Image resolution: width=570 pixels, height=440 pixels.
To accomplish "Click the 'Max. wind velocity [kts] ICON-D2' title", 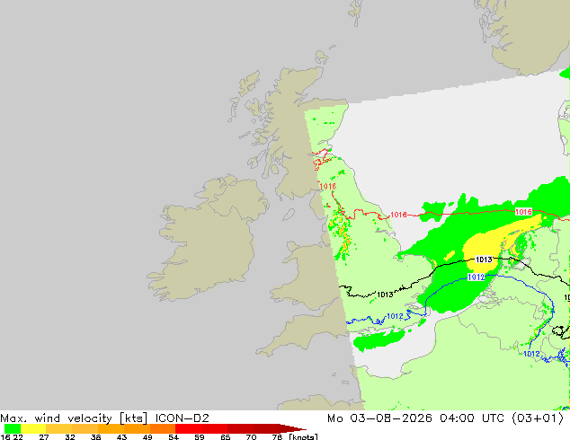I will [x=104, y=418].
